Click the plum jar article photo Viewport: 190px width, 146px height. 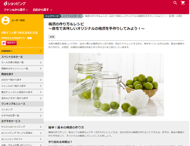(116, 84)
